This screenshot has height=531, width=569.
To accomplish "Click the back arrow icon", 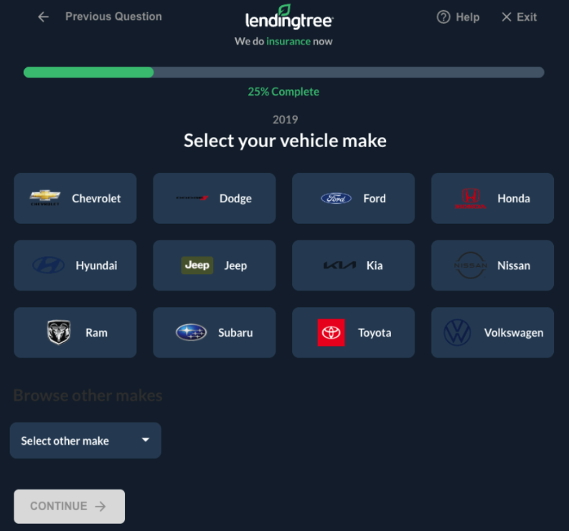I will 44,17.
